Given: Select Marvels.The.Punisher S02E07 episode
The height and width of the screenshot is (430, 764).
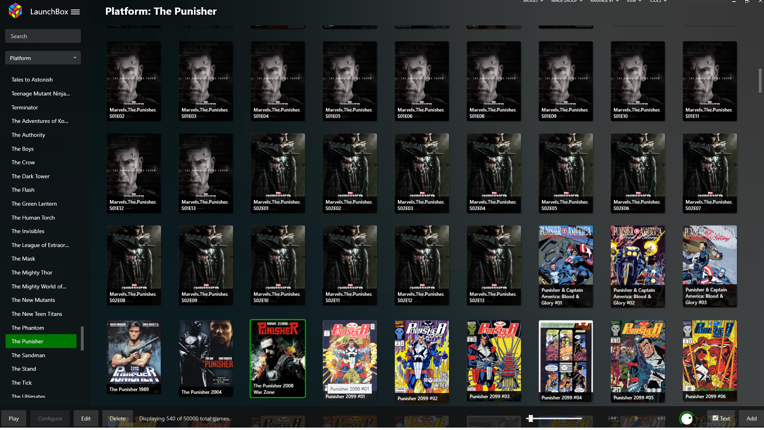Looking at the screenshot, I should tap(710, 173).
